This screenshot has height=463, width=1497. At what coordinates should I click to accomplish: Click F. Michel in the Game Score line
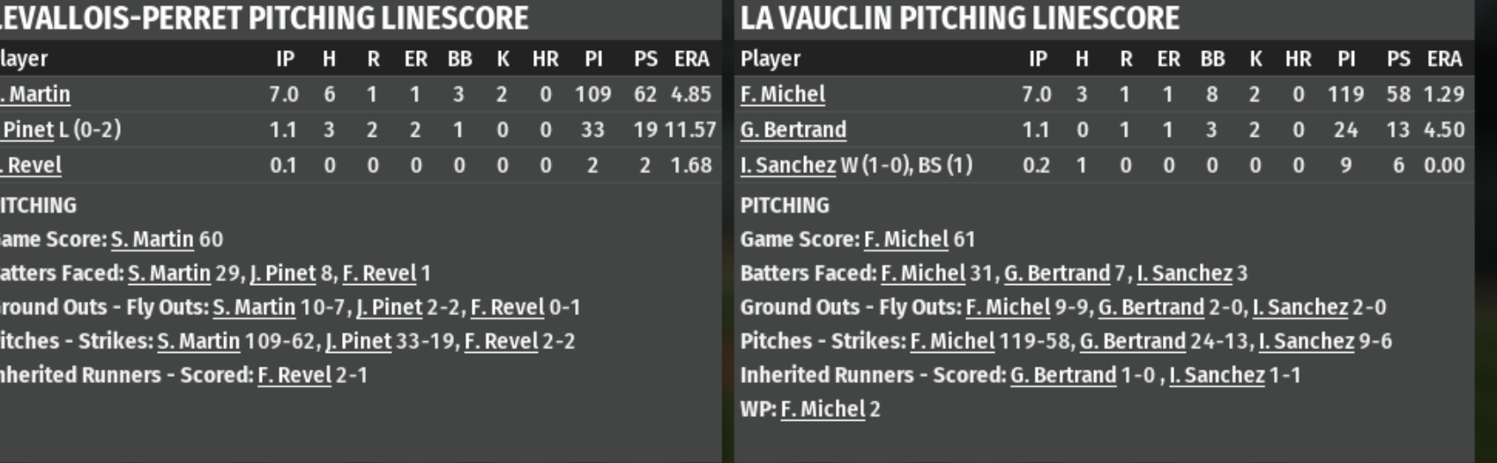point(906,239)
